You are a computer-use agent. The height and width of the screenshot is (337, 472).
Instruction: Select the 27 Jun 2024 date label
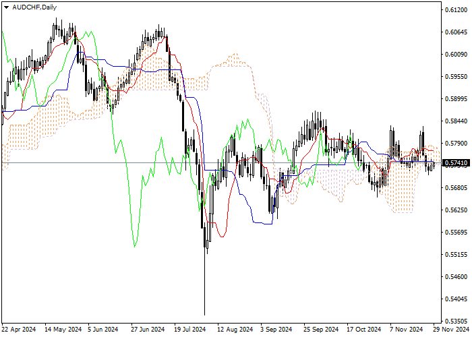[148, 330]
